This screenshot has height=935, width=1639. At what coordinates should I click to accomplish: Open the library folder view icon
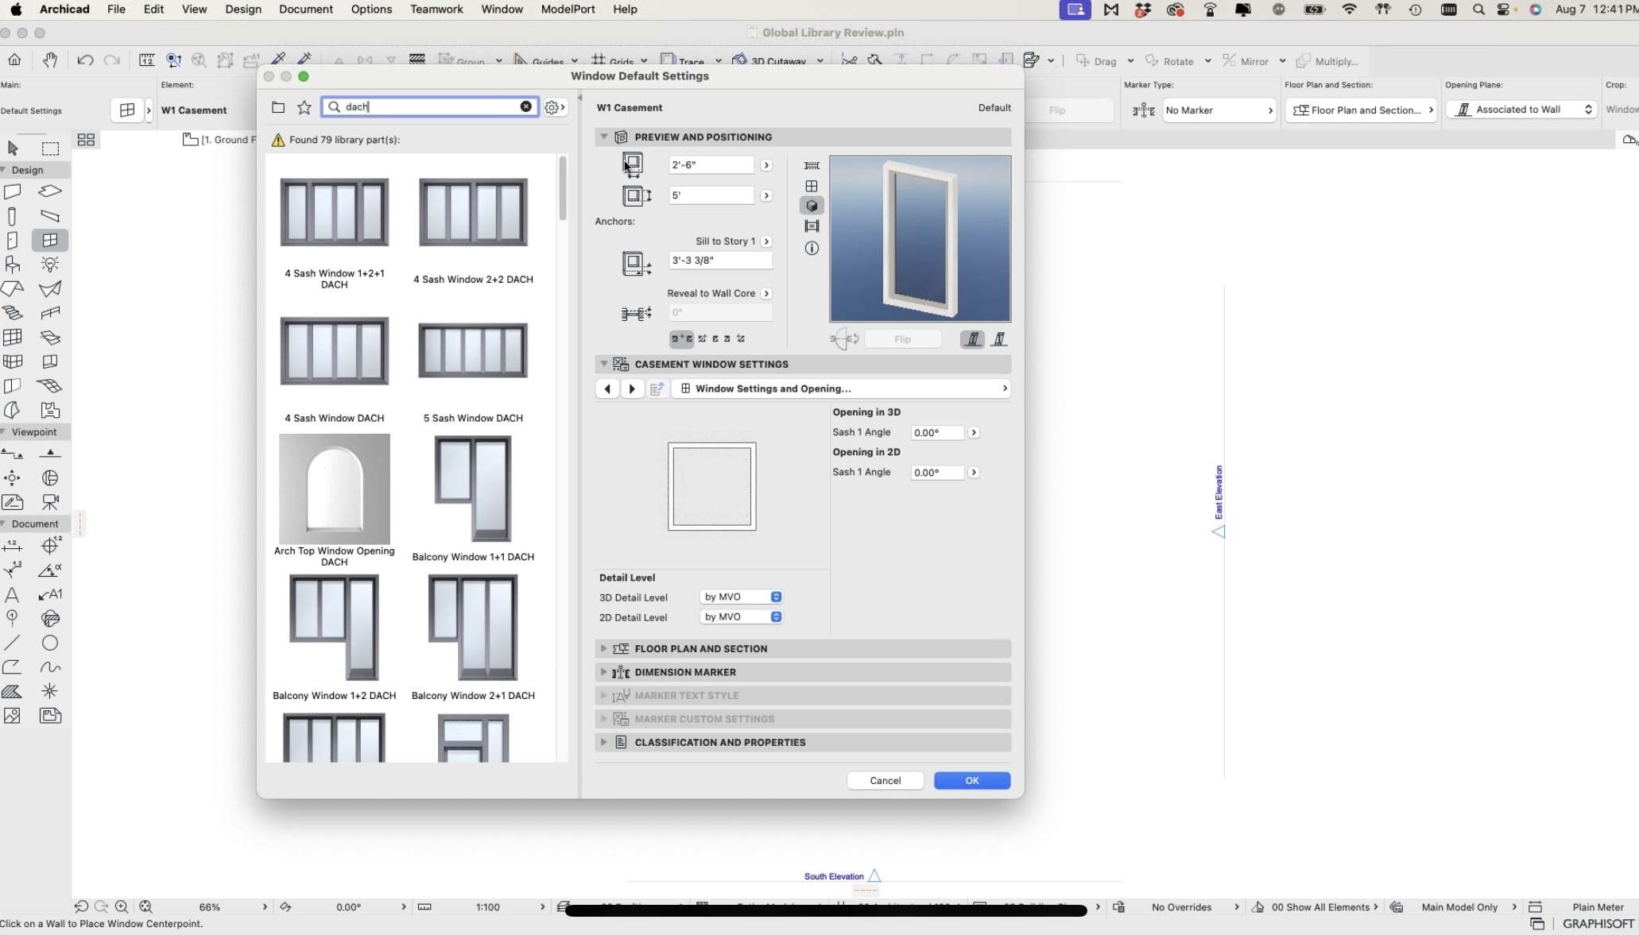click(278, 107)
